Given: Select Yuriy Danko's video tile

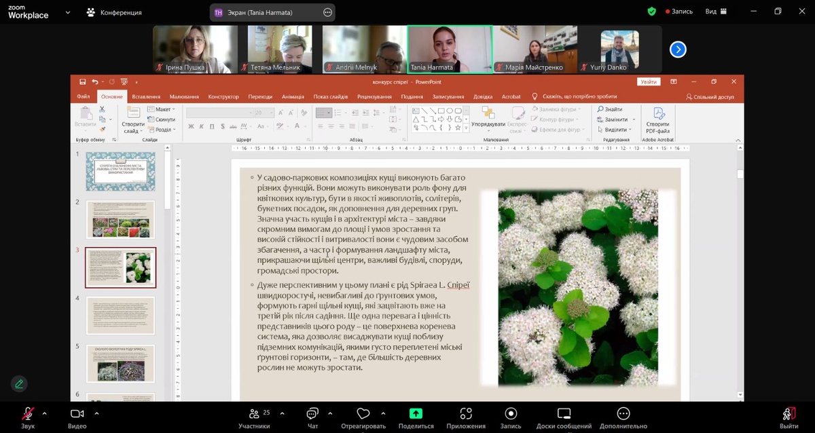Looking at the screenshot, I should (619, 49).
